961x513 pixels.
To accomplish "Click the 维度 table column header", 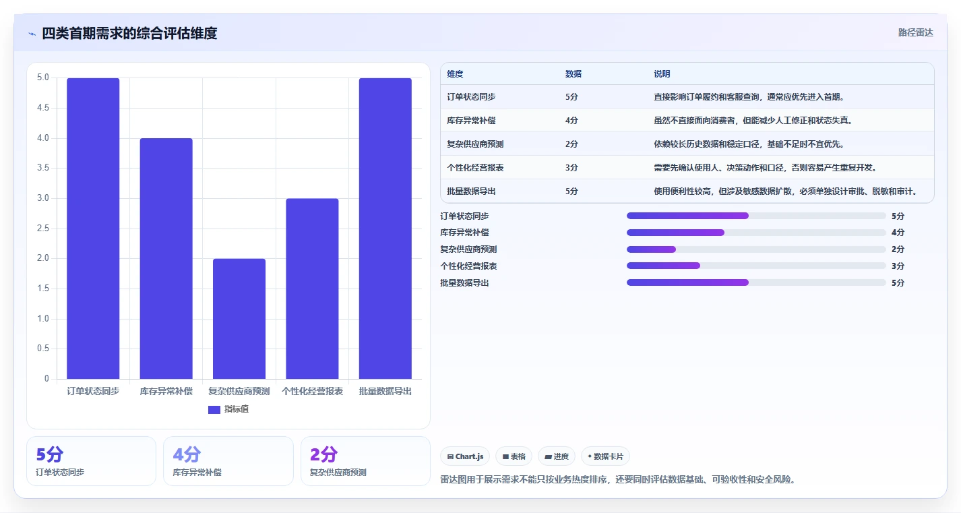I will (455, 74).
